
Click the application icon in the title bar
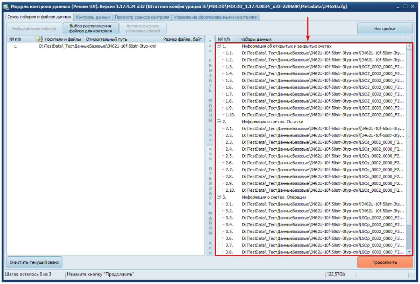(x=6, y=7)
